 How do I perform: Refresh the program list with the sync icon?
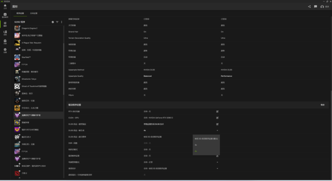click(x=53, y=22)
